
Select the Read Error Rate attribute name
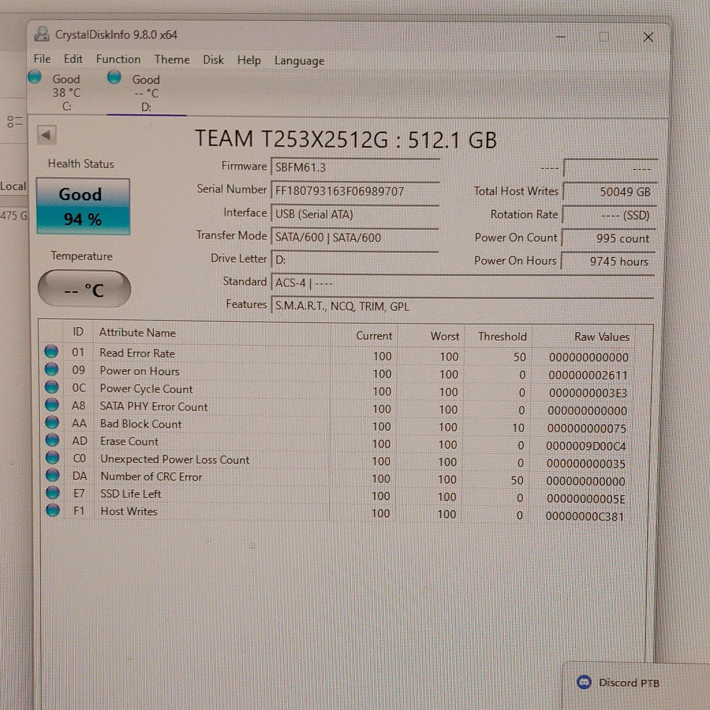[x=137, y=353]
